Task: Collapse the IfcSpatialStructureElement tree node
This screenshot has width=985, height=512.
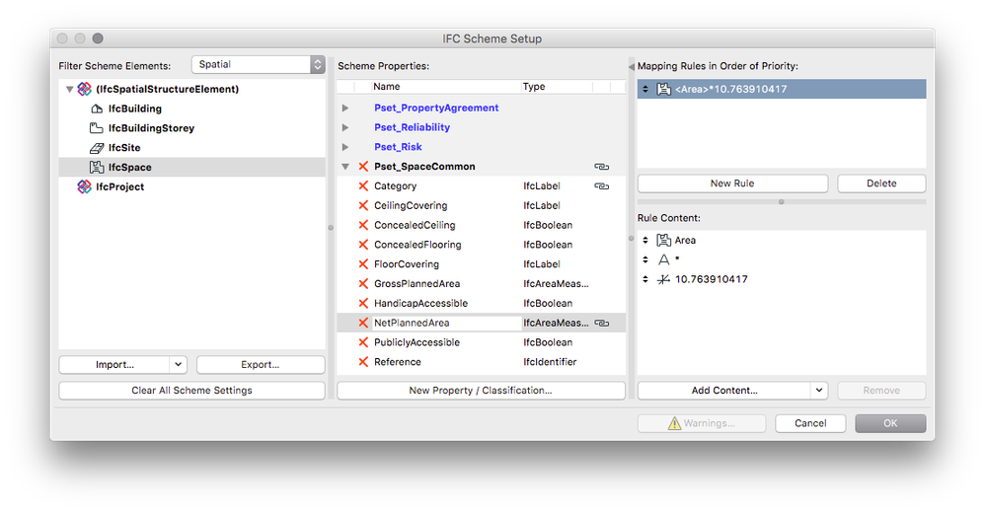Action: tap(69, 89)
